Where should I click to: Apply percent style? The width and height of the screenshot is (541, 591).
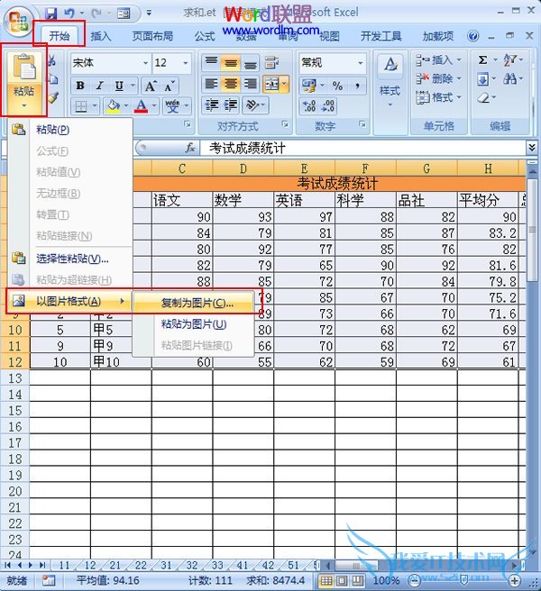click(x=337, y=86)
